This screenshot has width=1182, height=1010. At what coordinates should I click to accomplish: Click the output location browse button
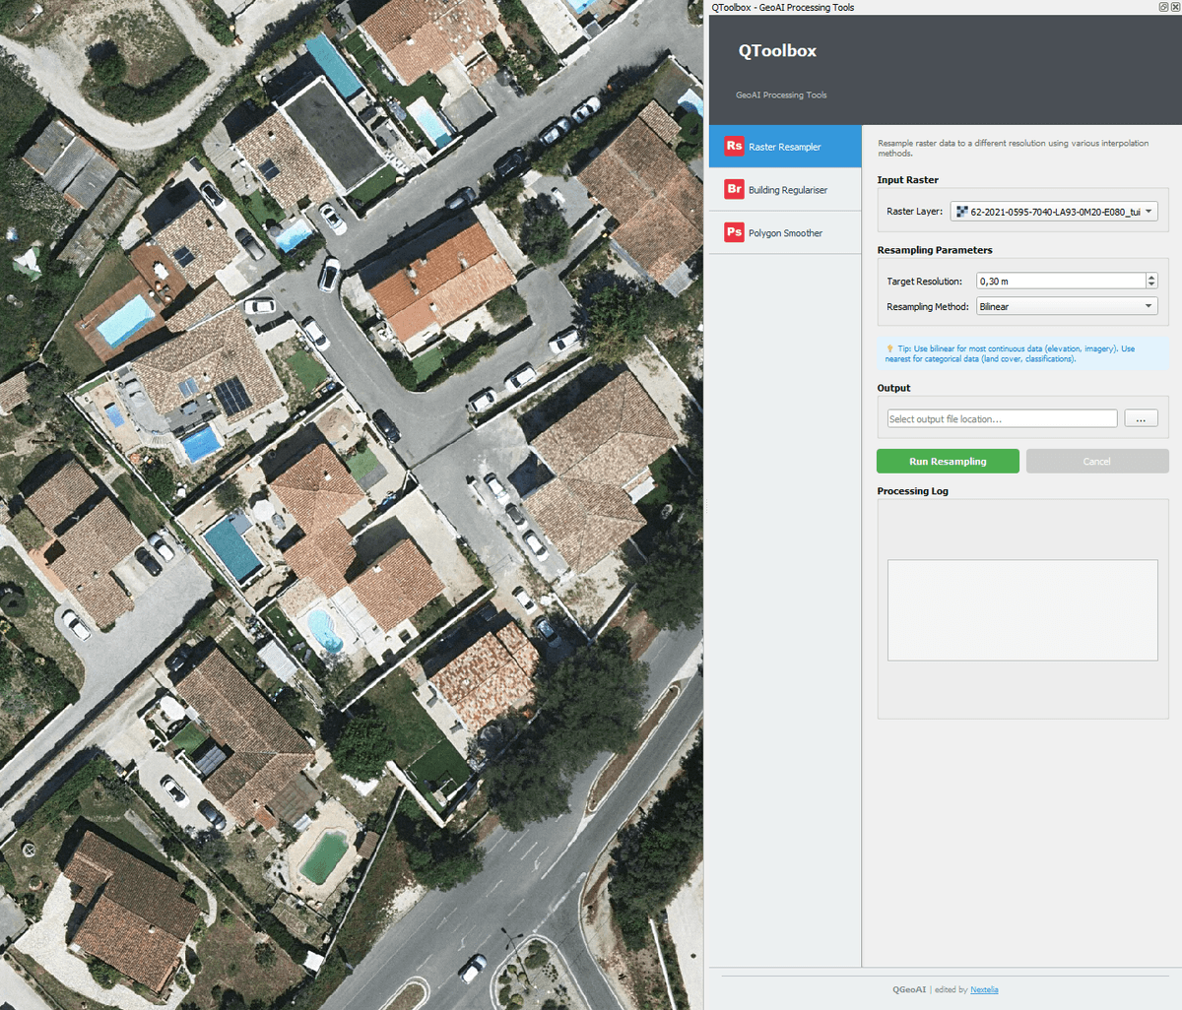click(1141, 417)
